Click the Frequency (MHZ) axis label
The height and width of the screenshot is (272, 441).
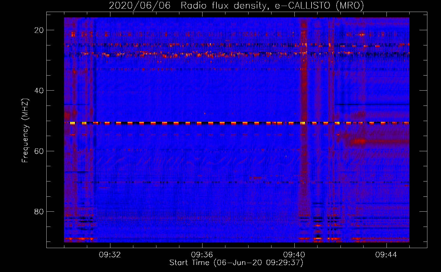pos(25,131)
